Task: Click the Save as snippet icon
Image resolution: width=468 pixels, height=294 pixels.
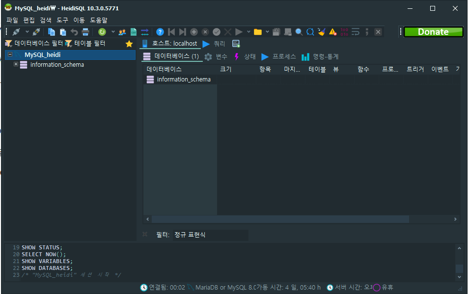Action: tap(288, 32)
